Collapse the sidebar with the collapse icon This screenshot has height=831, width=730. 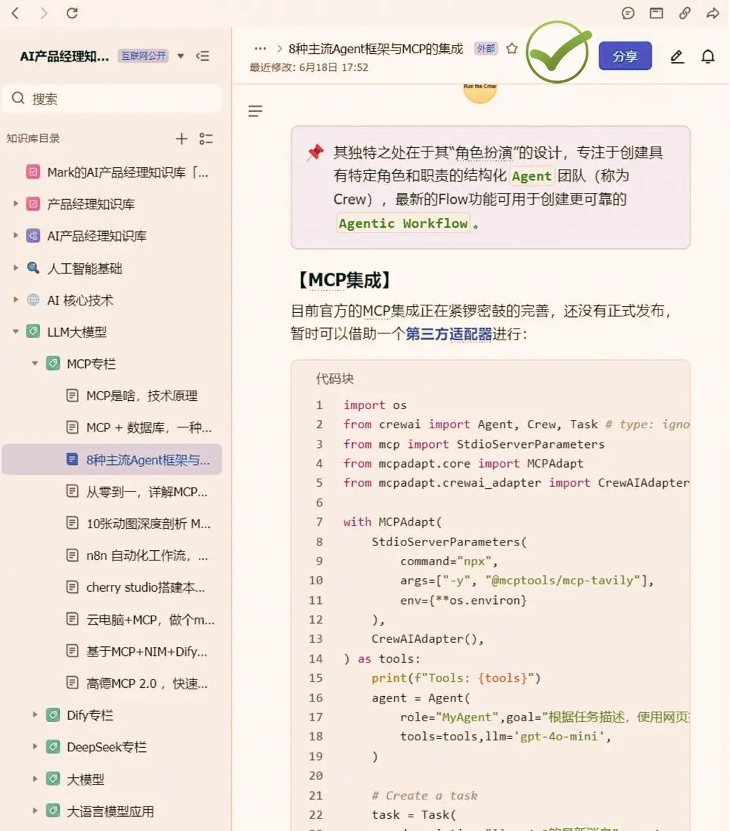(x=202, y=56)
